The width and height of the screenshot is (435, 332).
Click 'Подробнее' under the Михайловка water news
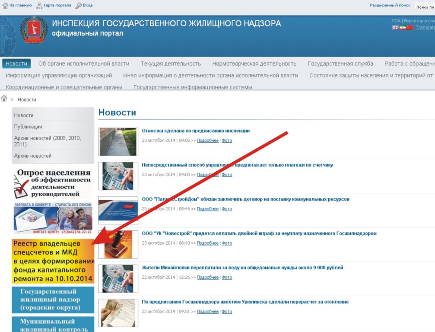(x=208, y=277)
